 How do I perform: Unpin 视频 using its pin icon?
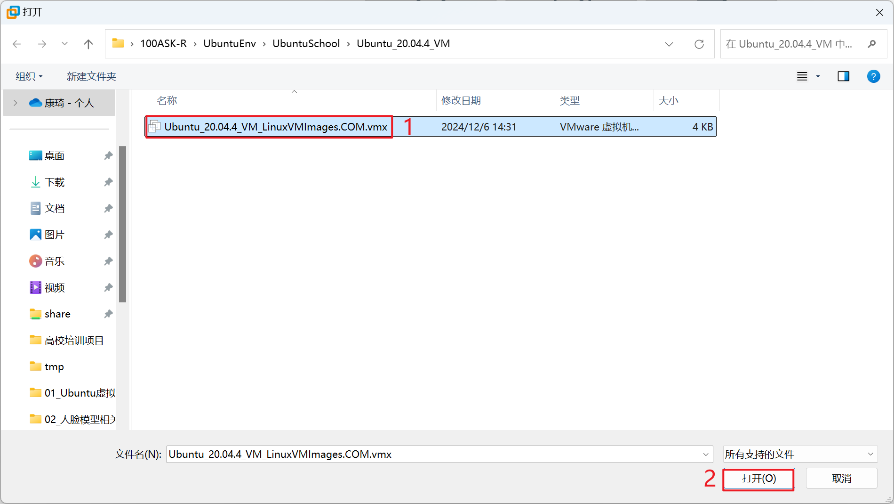click(x=108, y=287)
